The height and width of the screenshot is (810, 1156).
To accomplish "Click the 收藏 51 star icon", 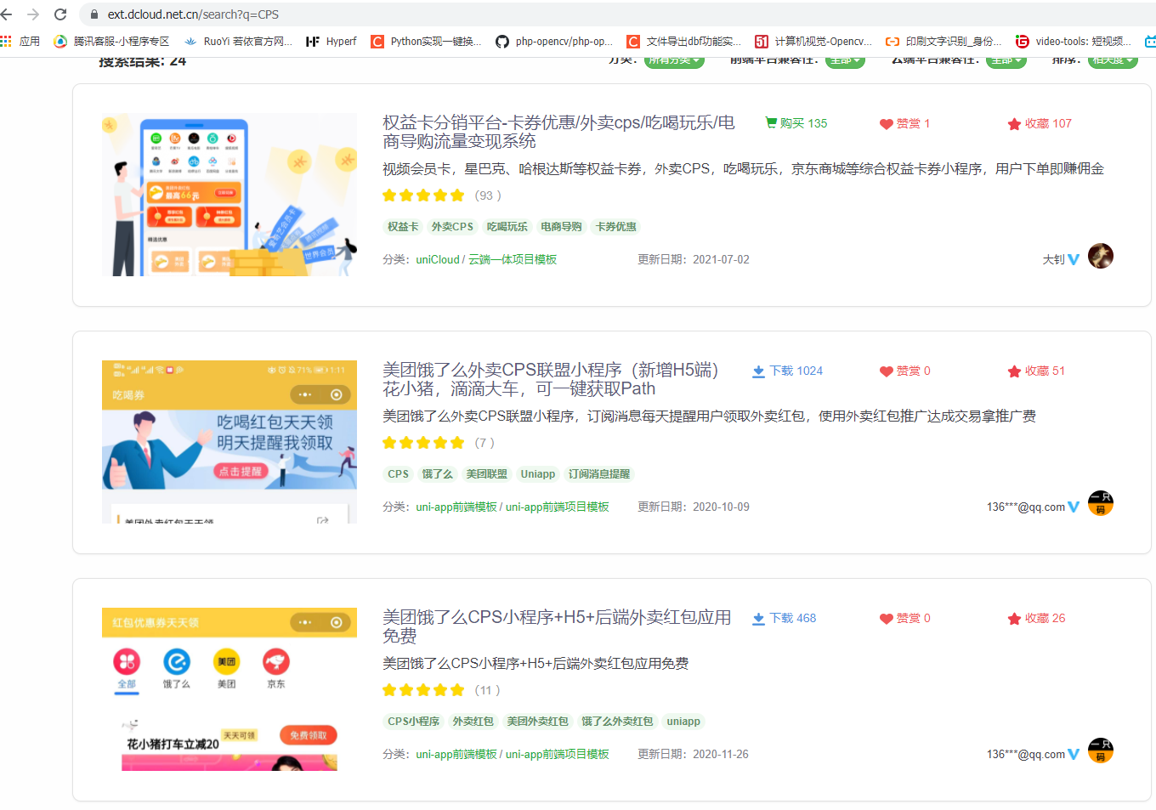I will point(1014,371).
